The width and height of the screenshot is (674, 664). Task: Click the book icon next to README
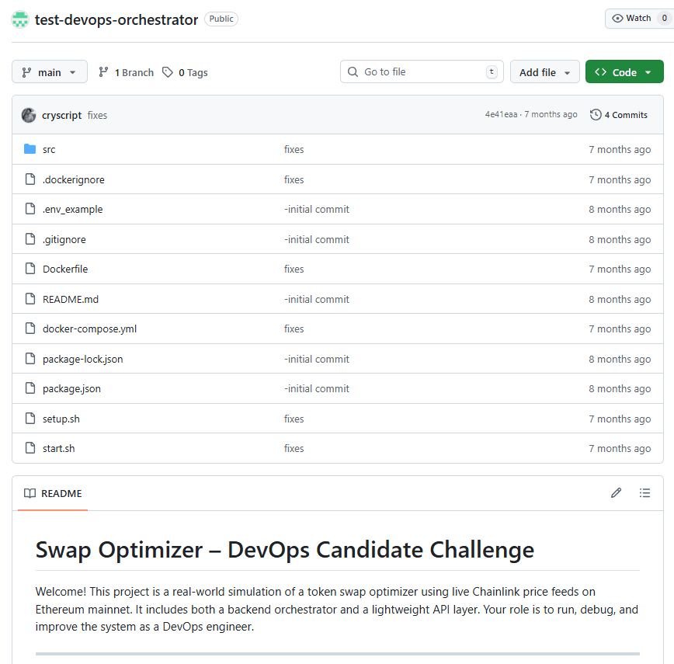click(x=29, y=493)
